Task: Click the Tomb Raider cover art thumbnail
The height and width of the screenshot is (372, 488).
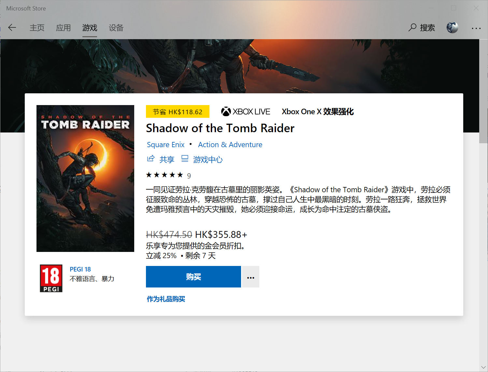Action: tap(85, 178)
